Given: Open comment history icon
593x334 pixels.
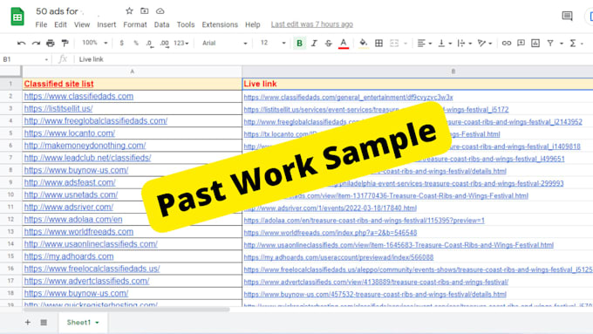Looking at the screenshot, I should (x=567, y=16).
